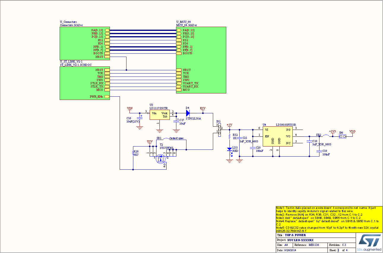383x253 pixels.
Task: Click the Sheet "1 of 4" field
Action: pyautogui.click(x=342, y=250)
